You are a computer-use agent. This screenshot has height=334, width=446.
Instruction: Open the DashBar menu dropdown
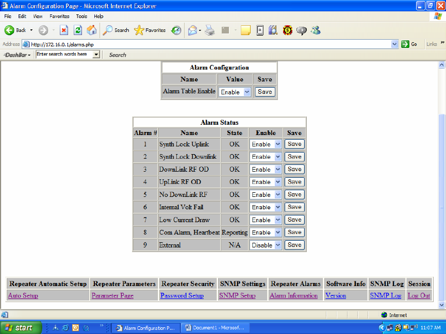[17, 55]
